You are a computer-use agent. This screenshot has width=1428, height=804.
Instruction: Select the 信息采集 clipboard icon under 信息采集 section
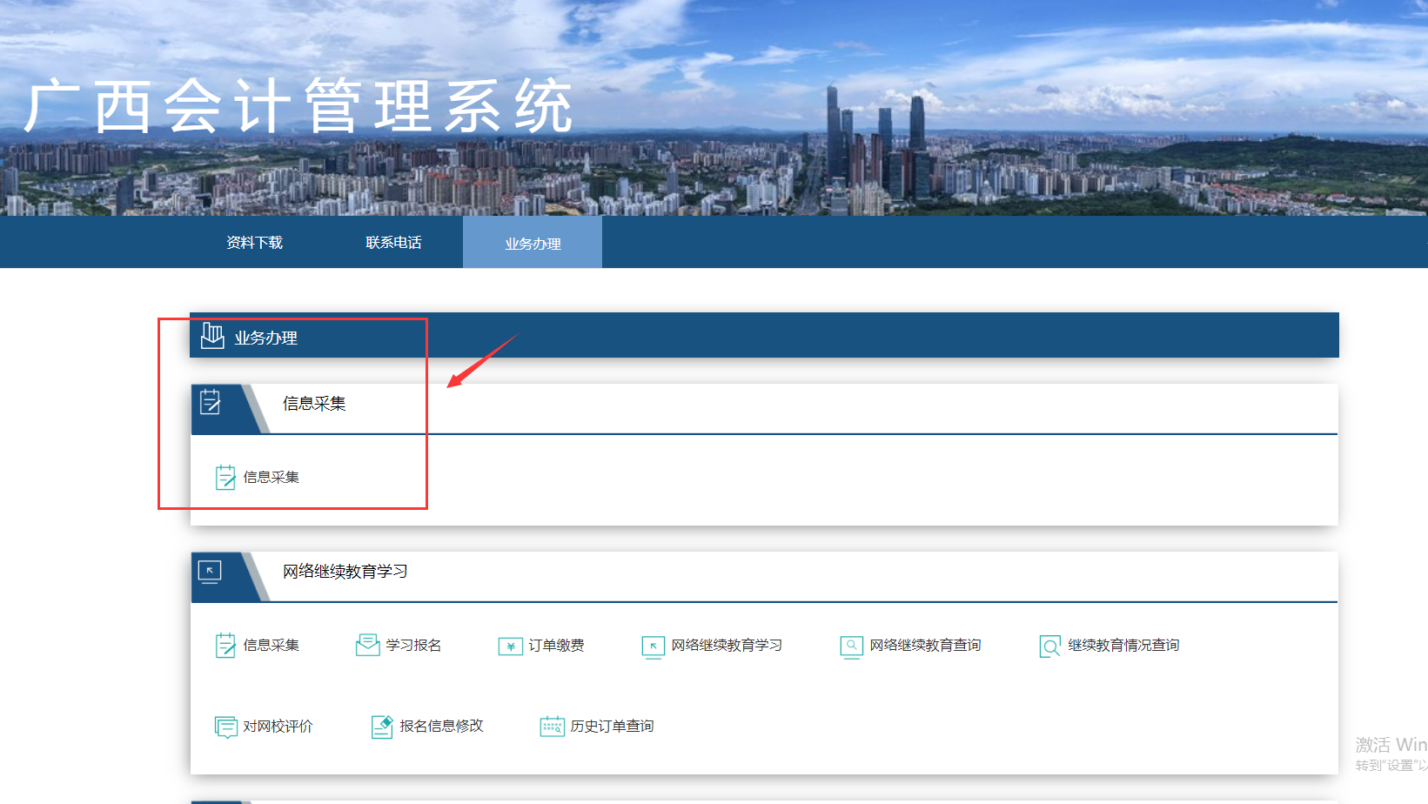pos(225,476)
